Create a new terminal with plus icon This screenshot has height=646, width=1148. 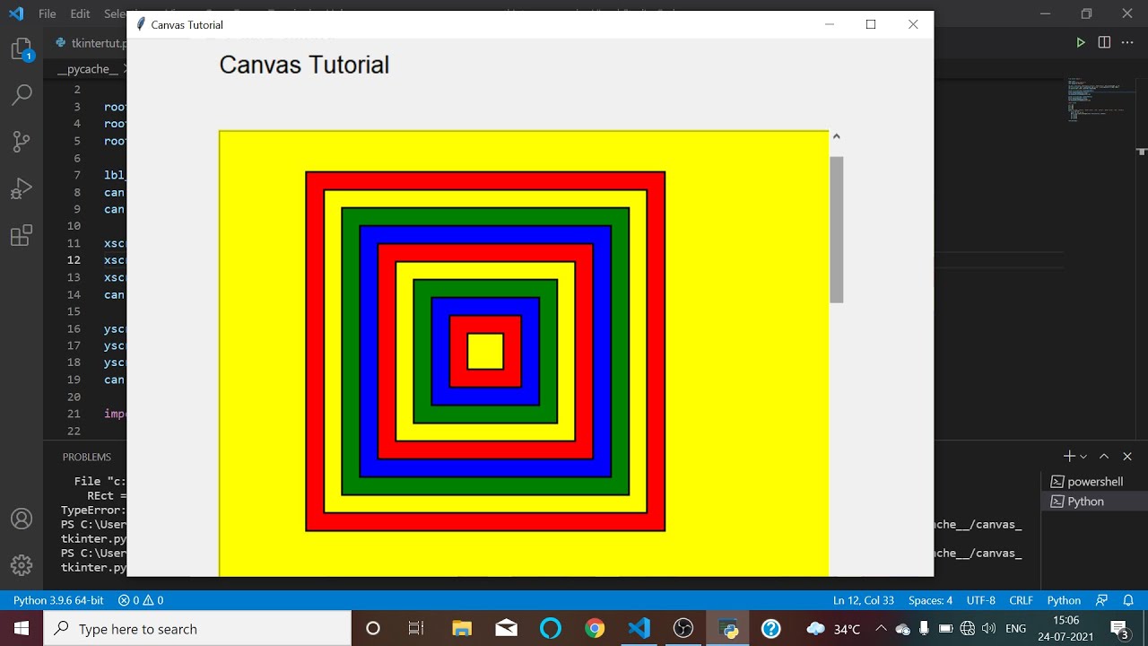1069,457
